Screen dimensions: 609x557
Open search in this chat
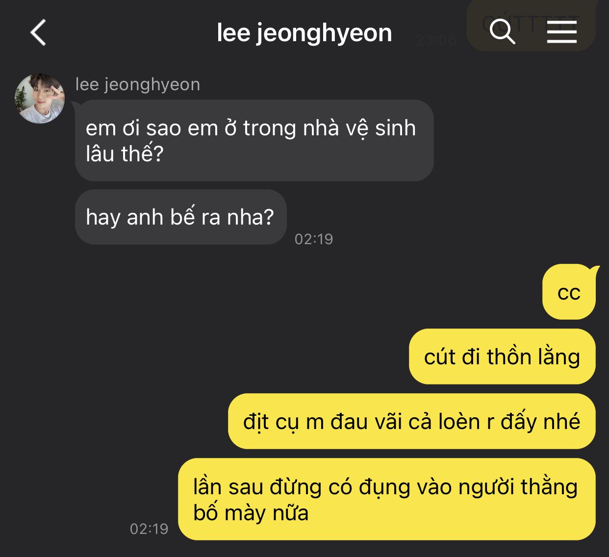502,31
